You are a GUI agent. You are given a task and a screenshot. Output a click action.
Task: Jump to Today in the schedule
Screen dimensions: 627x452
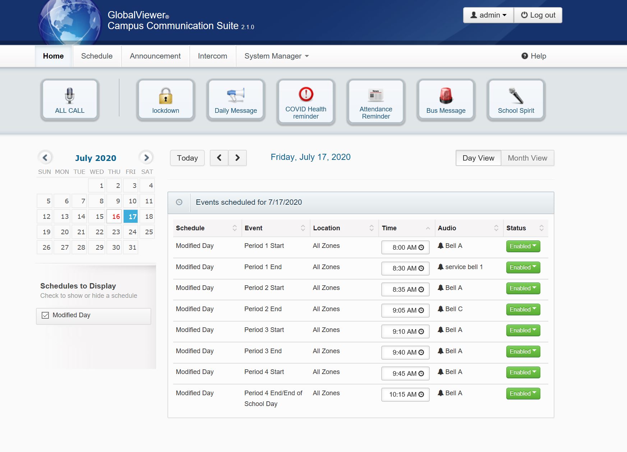coord(187,158)
